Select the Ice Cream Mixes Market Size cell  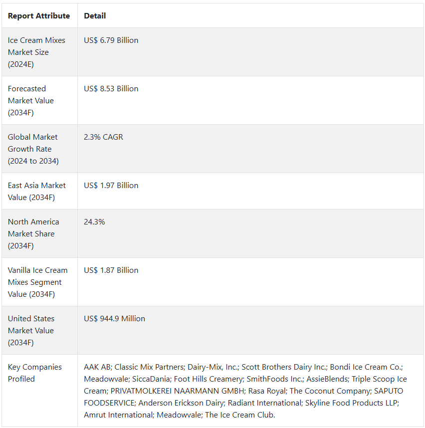pyautogui.click(x=36, y=52)
